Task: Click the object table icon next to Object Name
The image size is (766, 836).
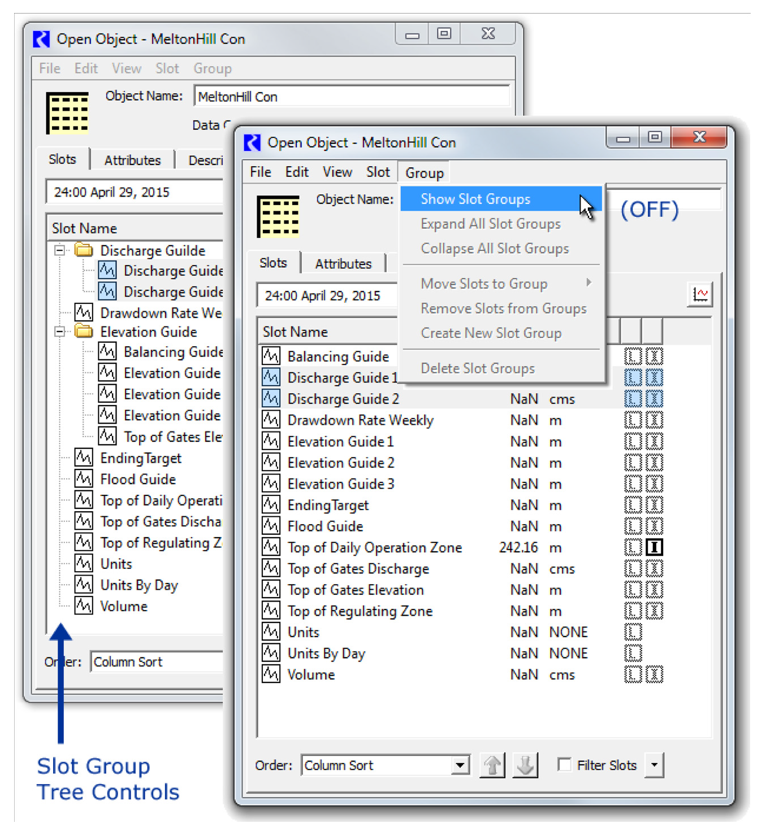Action: point(278,216)
